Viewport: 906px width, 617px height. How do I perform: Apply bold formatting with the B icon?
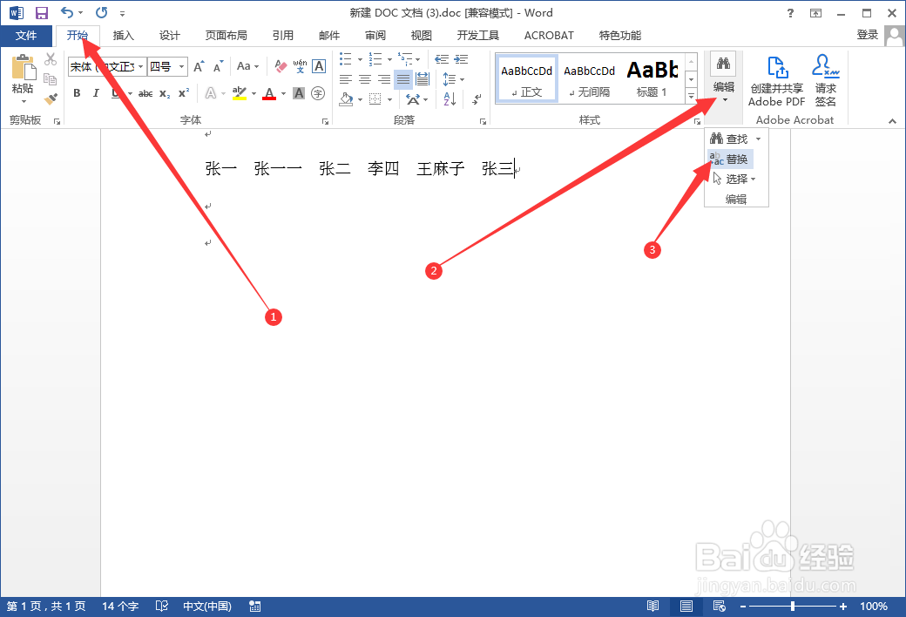(77, 92)
